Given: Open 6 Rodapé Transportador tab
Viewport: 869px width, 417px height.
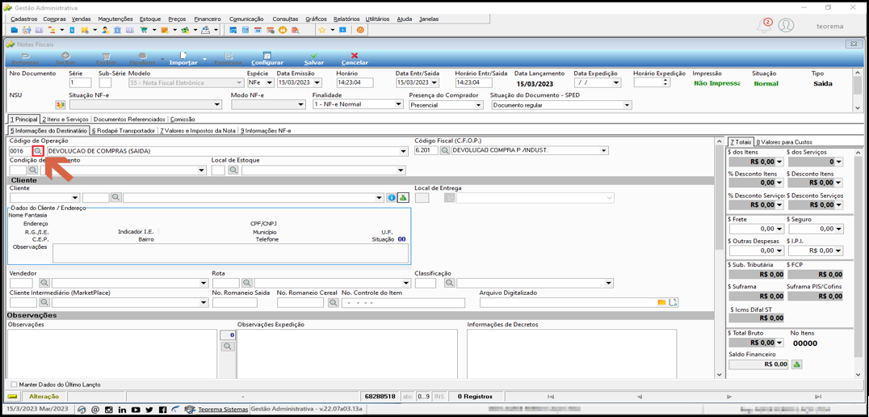Looking at the screenshot, I should tap(124, 131).
